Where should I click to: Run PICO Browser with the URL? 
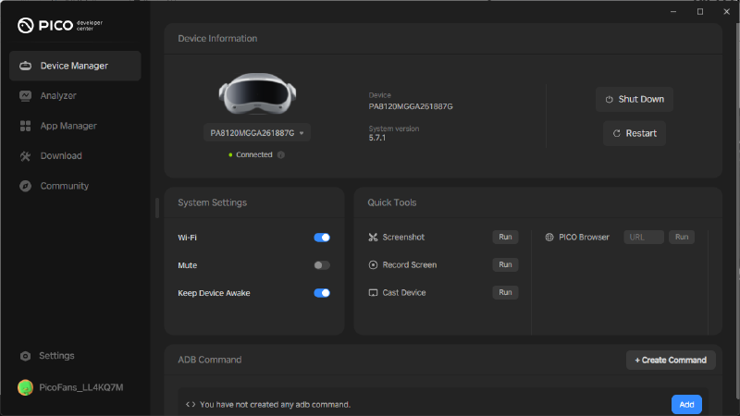click(x=682, y=237)
